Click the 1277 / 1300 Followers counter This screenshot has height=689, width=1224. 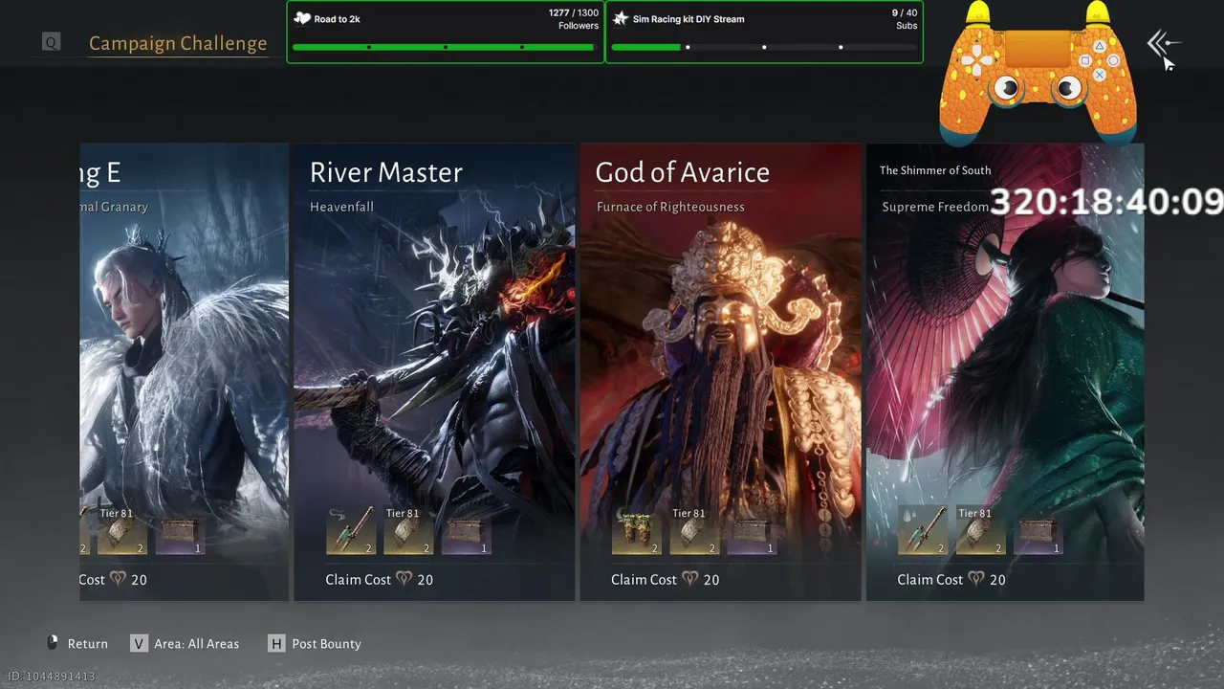[574, 19]
